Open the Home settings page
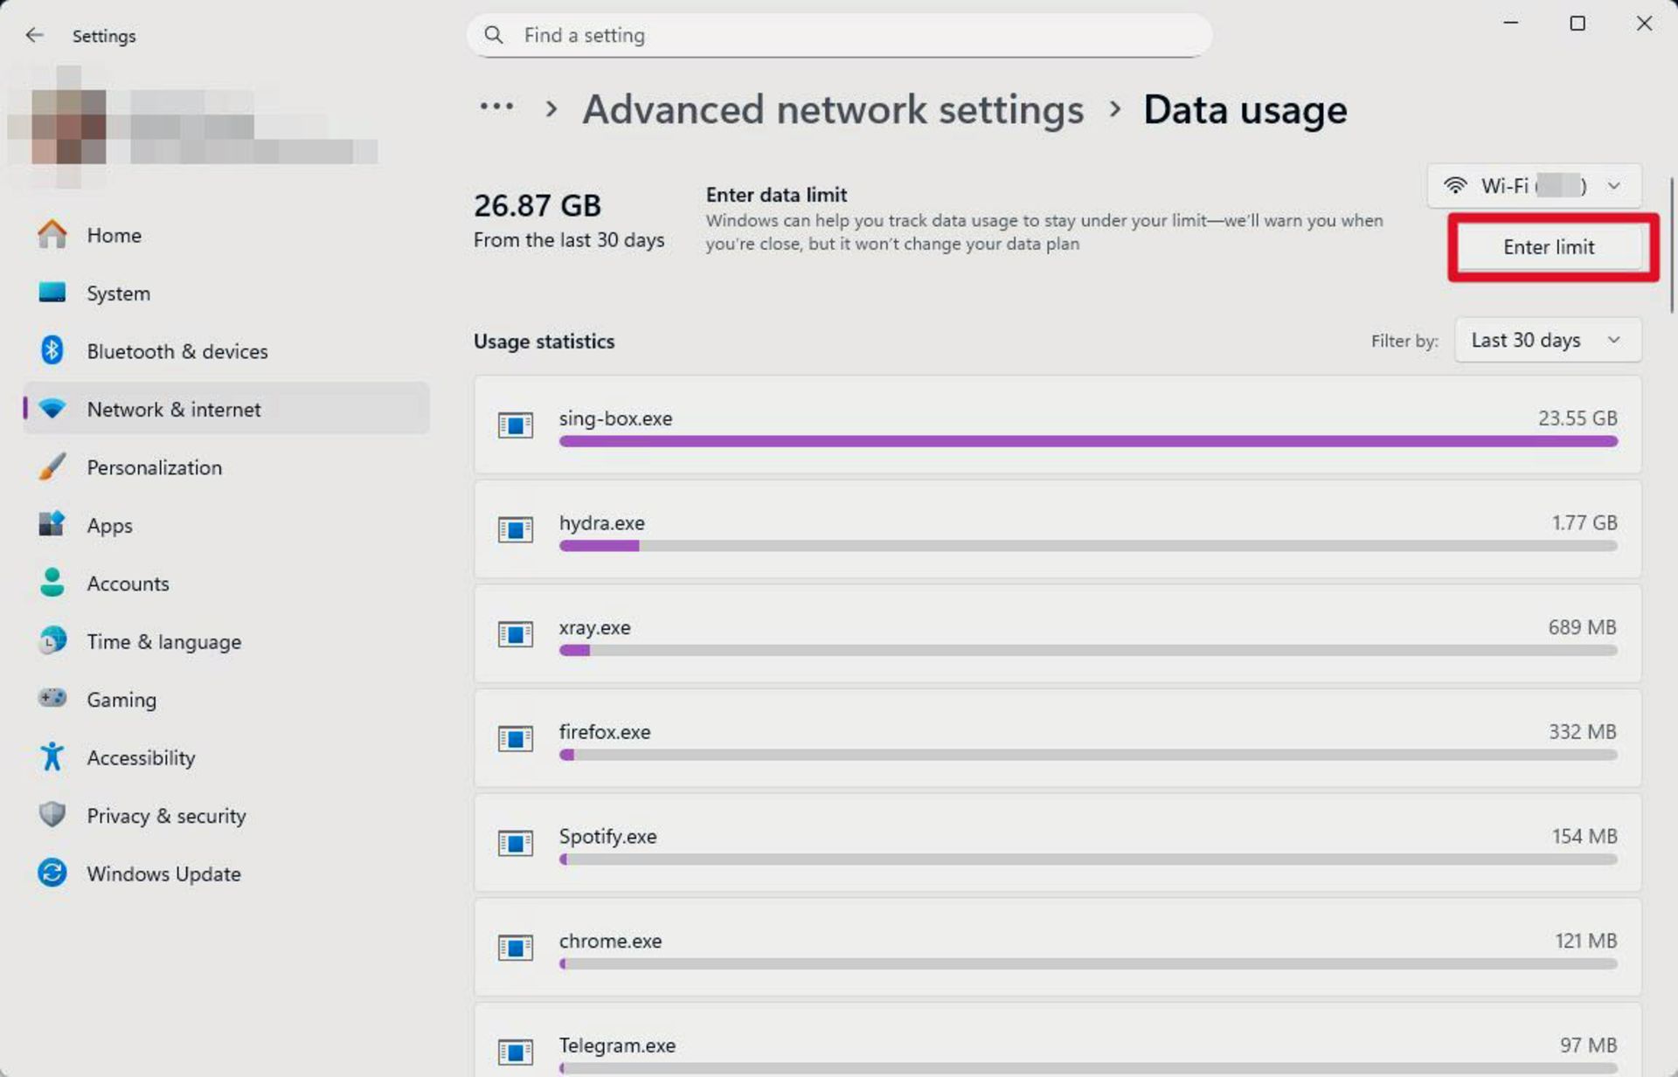This screenshot has height=1077, width=1678. tap(114, 235)
